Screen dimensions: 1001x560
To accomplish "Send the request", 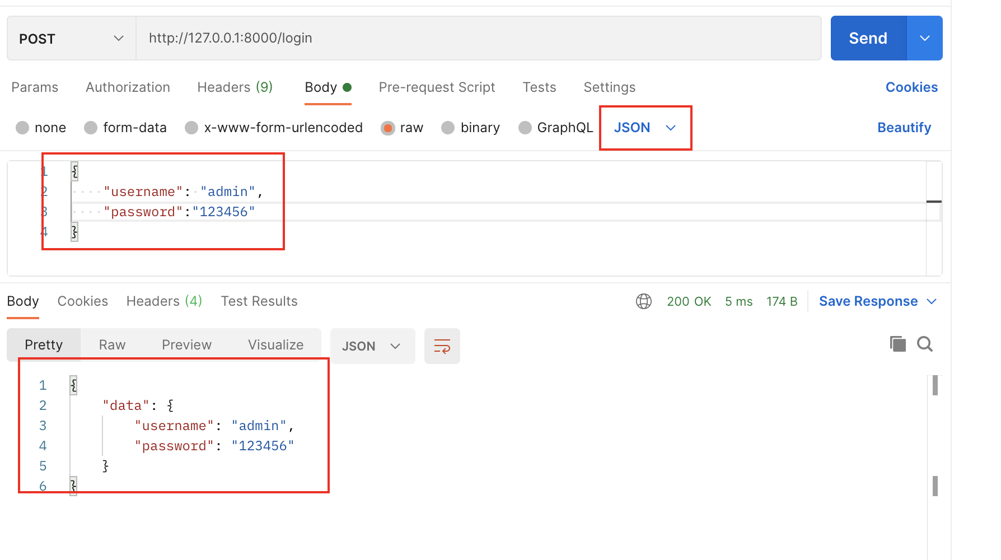I will (868, 38).
